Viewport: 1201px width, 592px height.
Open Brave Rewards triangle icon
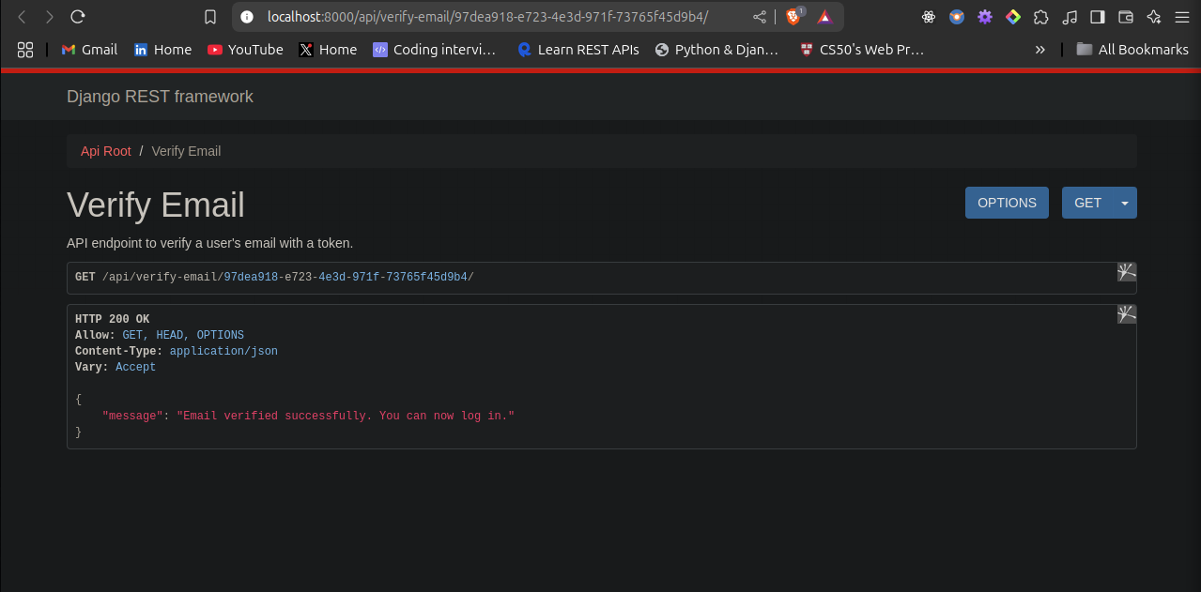pyautogui.click(x=824, y=17)
